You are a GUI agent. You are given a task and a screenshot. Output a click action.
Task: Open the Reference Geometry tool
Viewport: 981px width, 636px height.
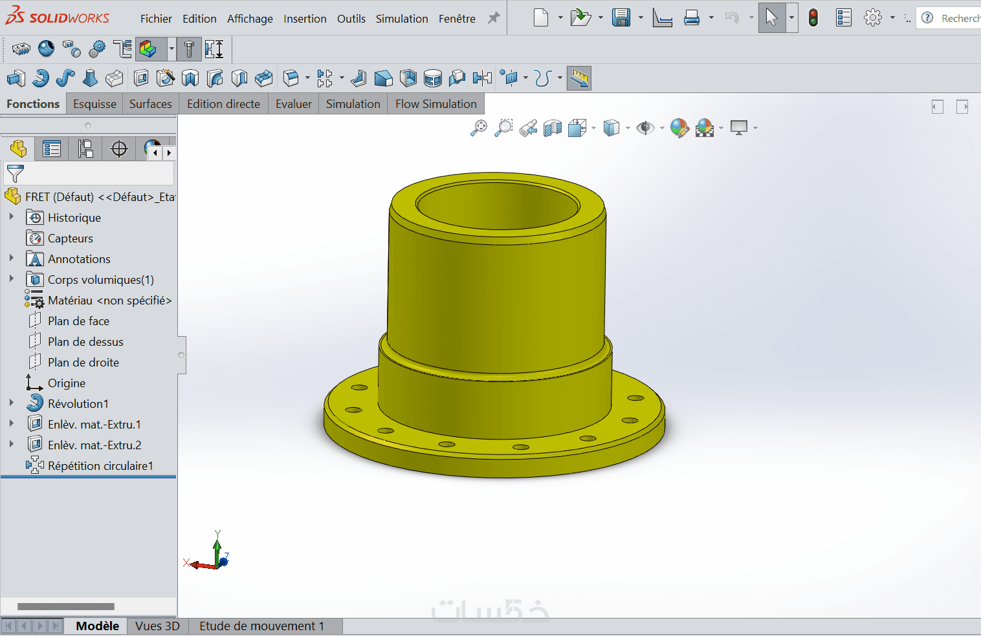(x=509, y=78)
